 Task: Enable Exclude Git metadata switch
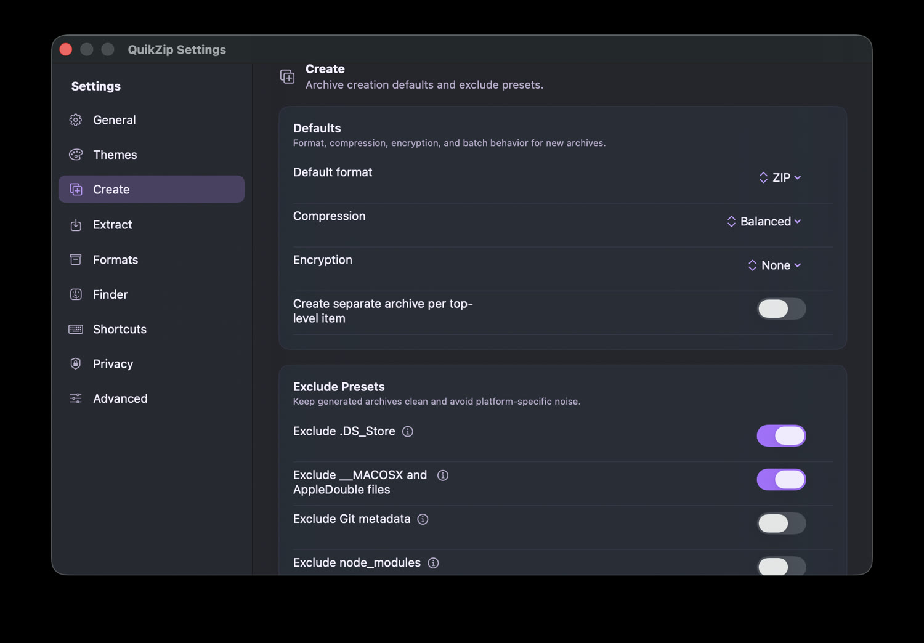click(781, 524)
